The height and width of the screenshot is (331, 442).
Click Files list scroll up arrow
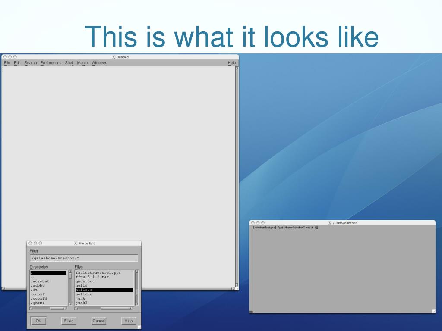[137, 272]
